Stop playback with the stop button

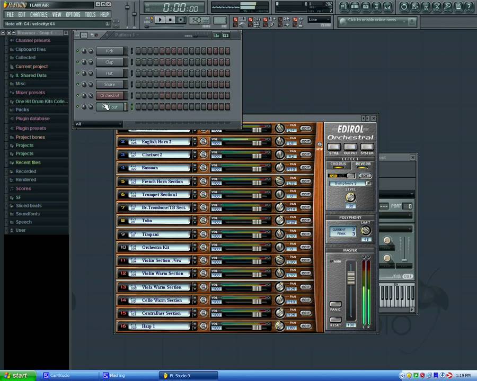(x=170, y=20)
